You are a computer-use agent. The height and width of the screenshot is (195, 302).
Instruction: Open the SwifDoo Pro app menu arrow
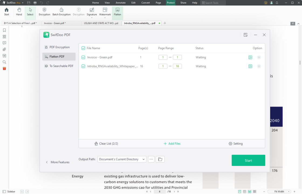point(23,3)
